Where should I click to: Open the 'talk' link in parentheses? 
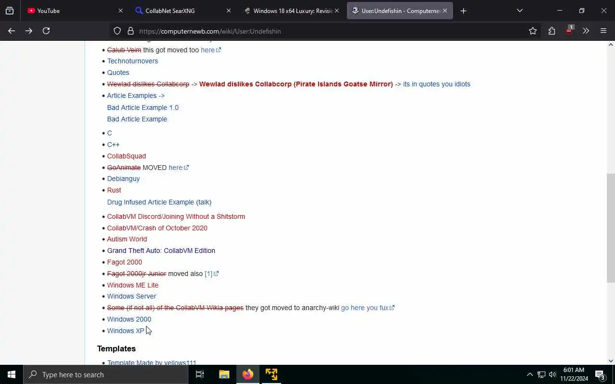coord(204,202)
